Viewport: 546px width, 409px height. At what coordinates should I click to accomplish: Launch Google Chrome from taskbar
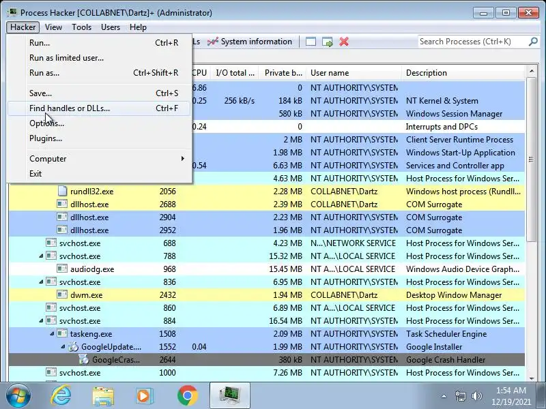coord(187,396)
